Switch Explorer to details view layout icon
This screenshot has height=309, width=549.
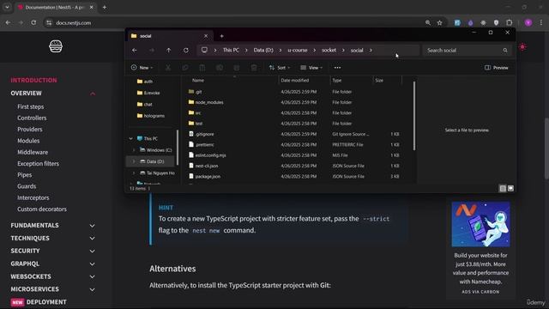tap(503, 189)
